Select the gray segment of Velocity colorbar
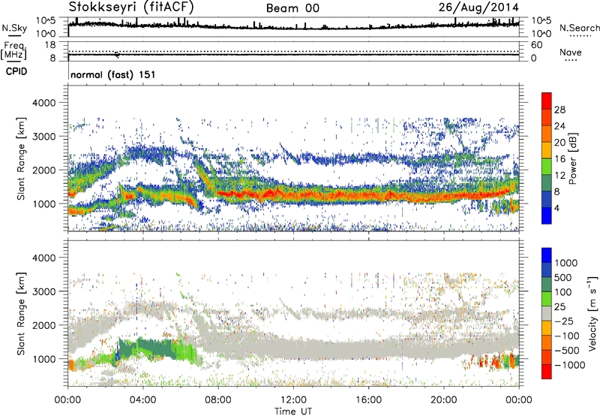Image resolution: width=600 pixels, height=416 pixels. tap(547, 314)
